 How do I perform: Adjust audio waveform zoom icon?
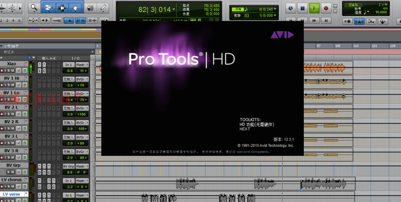click(3, 8)
